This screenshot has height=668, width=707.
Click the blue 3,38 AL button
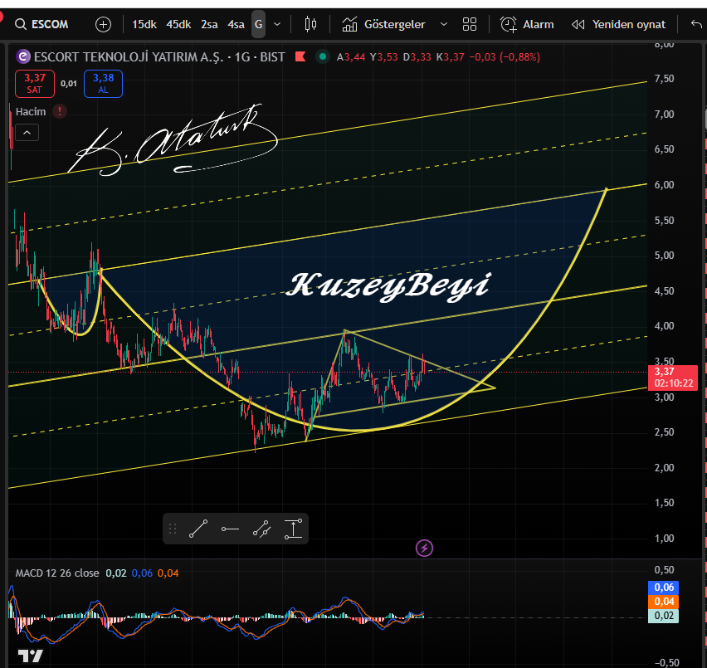(103, 83)
